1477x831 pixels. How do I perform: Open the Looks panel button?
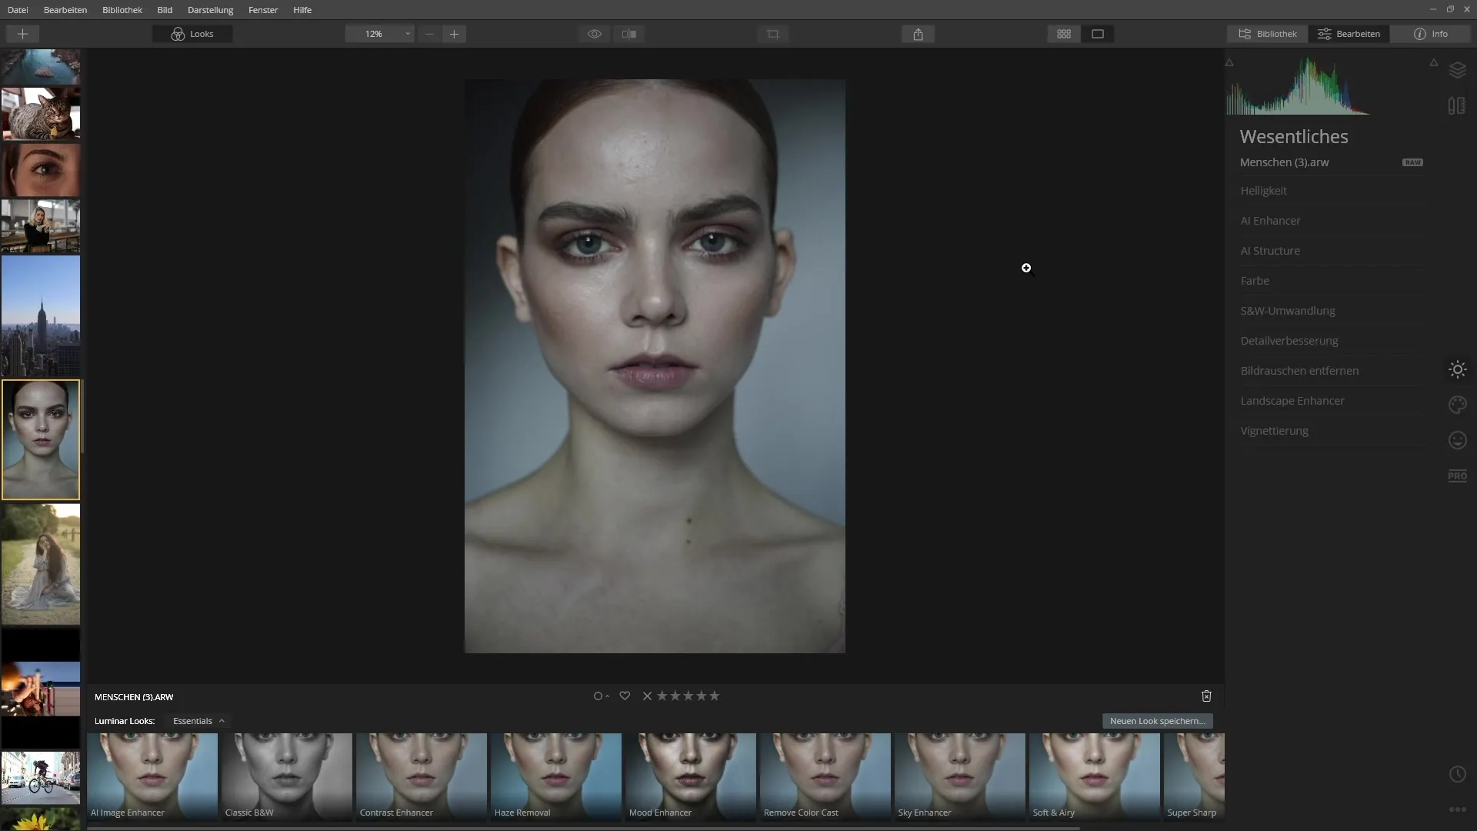point(192,34)
